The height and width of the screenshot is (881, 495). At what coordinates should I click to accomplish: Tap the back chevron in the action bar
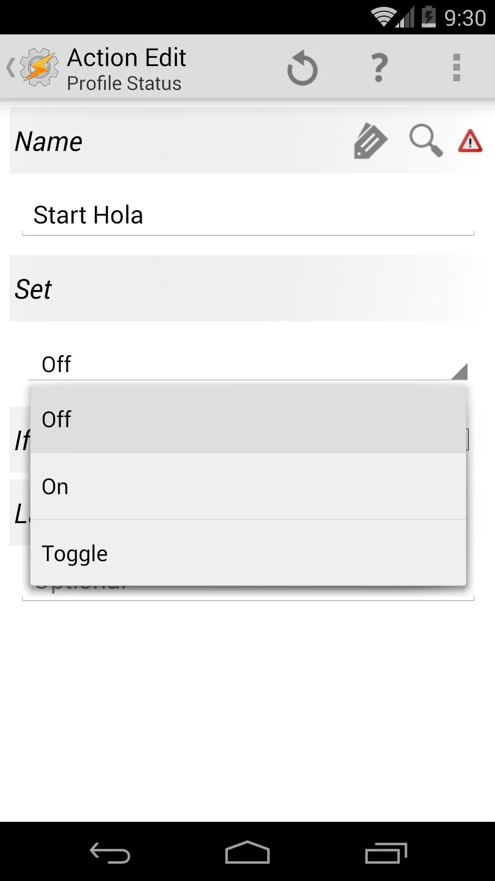(11, 67)
